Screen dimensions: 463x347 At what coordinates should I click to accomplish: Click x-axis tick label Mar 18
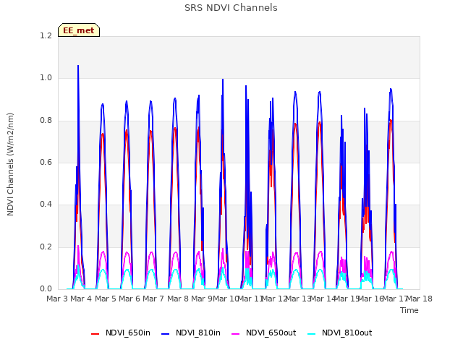click(x=420, y=299)
